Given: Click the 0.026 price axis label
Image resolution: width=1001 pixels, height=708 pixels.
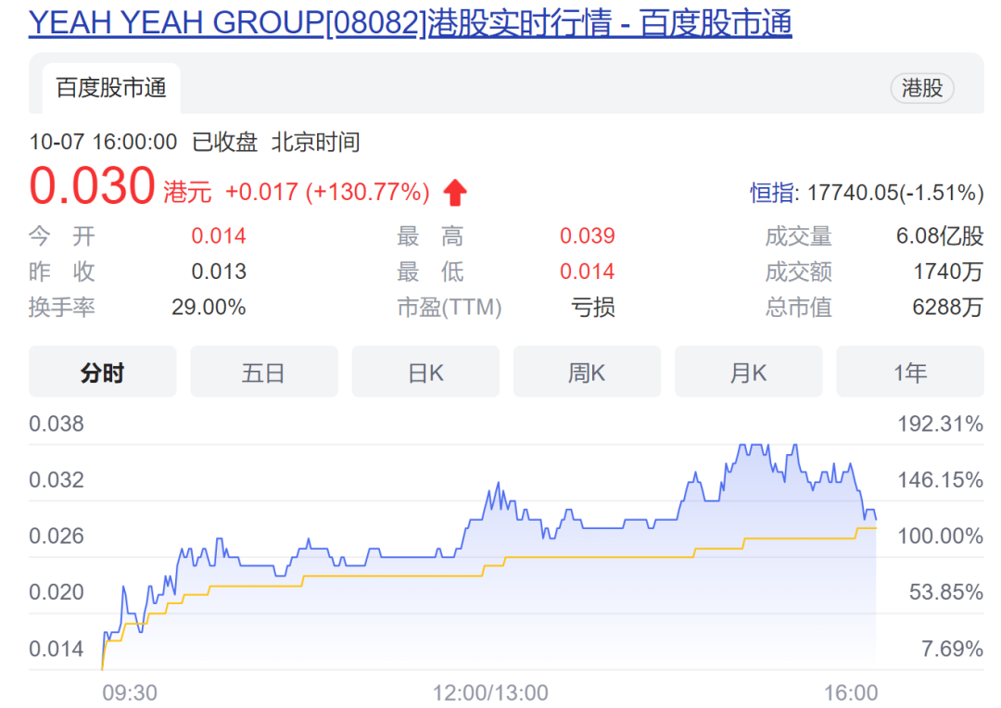Looking at the screenshot, I should point(57,537).
